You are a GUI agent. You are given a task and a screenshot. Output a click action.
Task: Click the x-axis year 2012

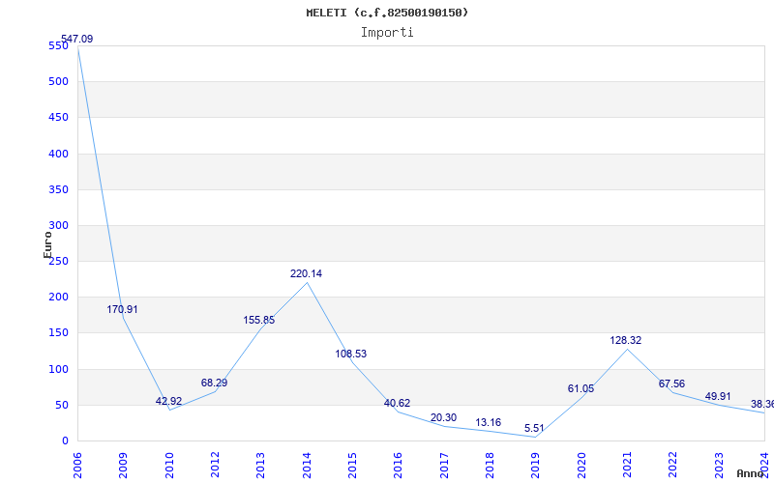(x=215, y=466)
